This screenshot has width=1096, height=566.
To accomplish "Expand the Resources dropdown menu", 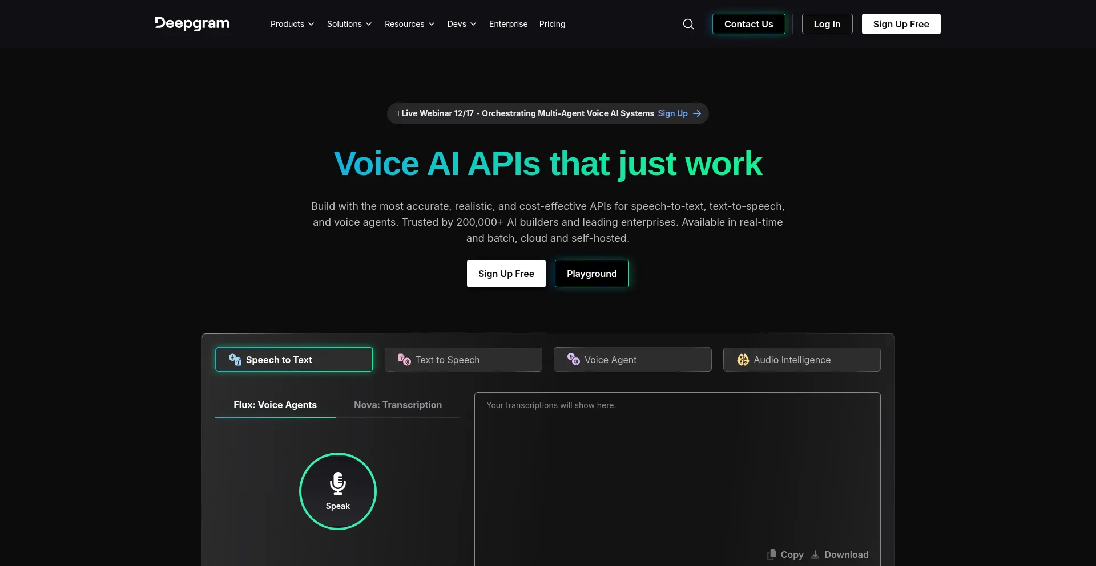I will tap(409, 24).
